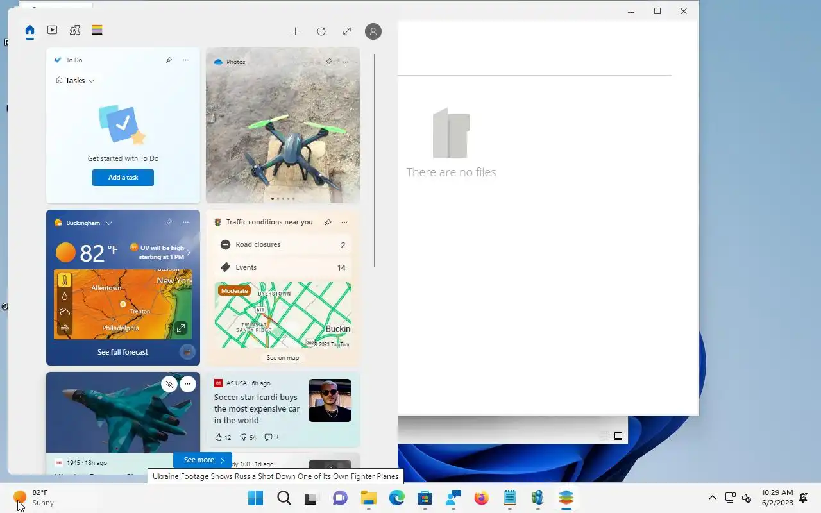Show hidden system tray icons
This screenshot has width=821, height=513.
[x=712, y=498]
